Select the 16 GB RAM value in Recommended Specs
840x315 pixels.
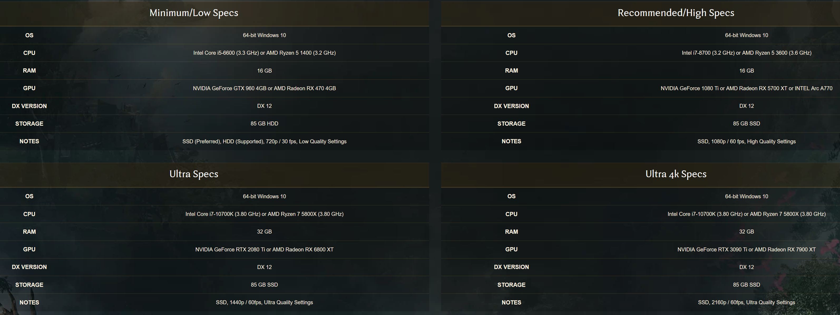(x=746, y=71)
